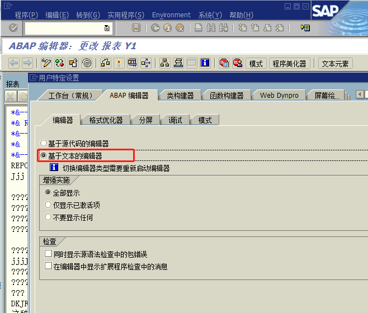Open the 帮助(H) menu
The width and height of the screenshot is (368, 313).
241,15
